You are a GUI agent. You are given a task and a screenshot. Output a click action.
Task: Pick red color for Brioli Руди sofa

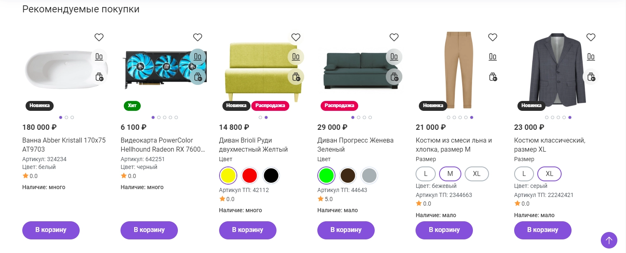click(249, 176)
